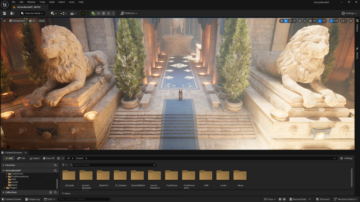Select the scale gizmo tool
This screenshot has width=360, height=202.
[x=294, y=21]
